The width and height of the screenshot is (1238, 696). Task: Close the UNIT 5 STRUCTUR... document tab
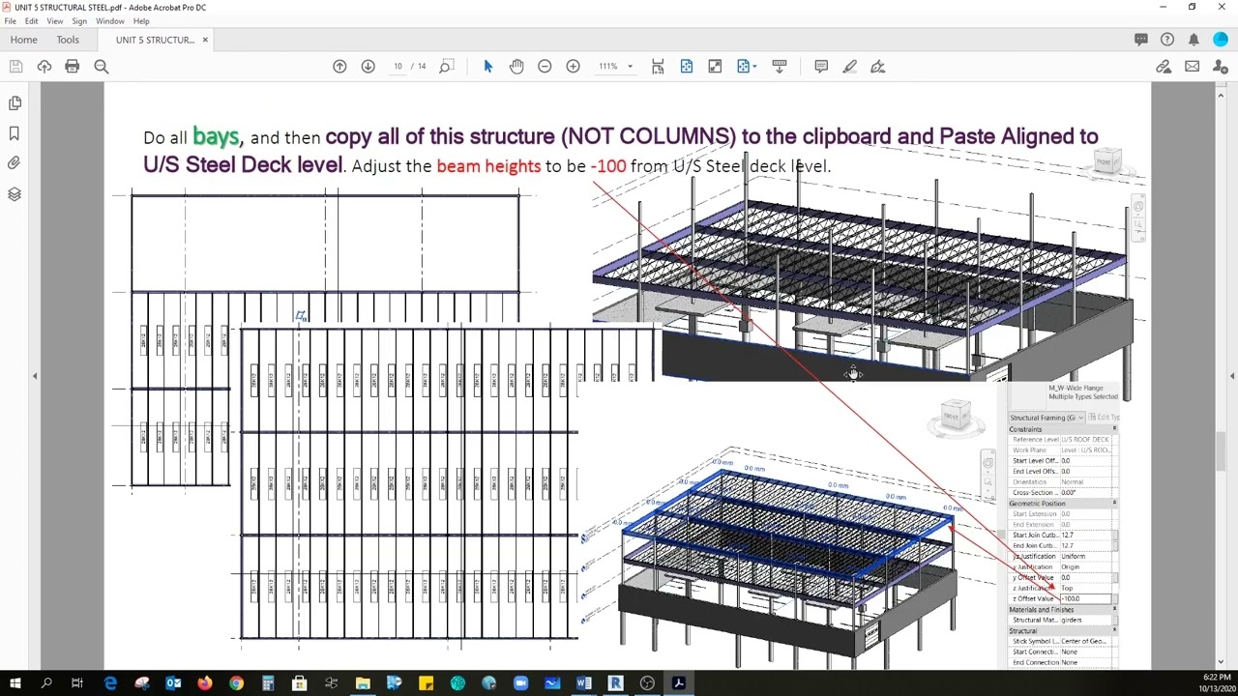[x=205, y=40]
